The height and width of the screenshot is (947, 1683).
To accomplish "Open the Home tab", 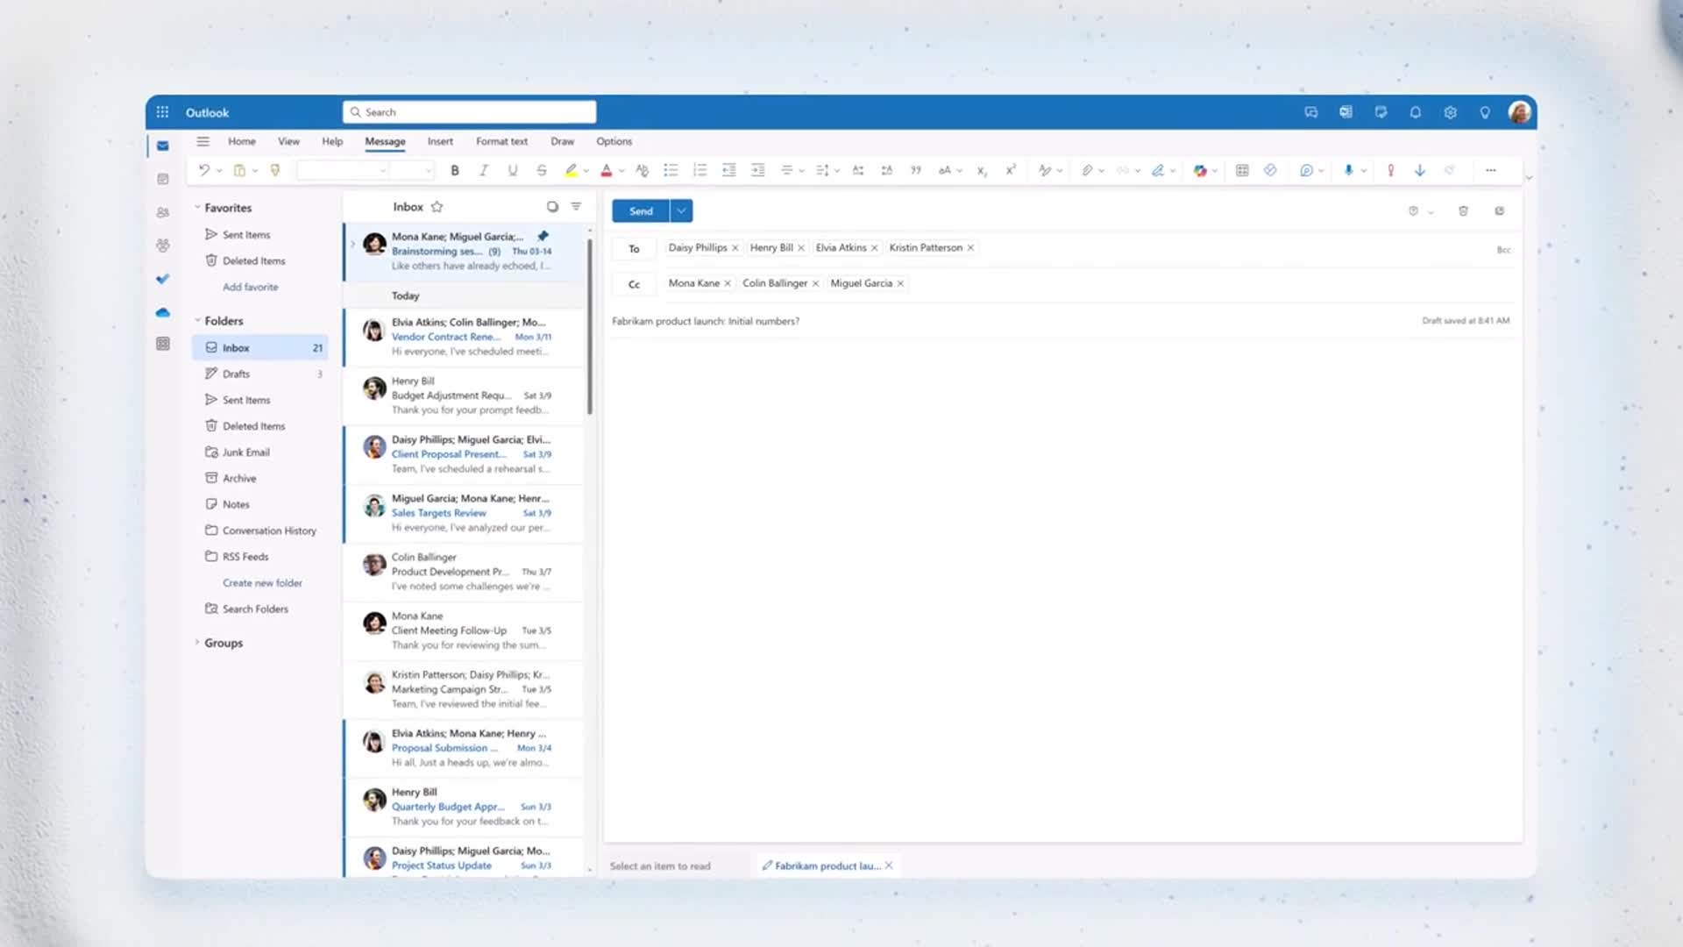I will [242, 141].
